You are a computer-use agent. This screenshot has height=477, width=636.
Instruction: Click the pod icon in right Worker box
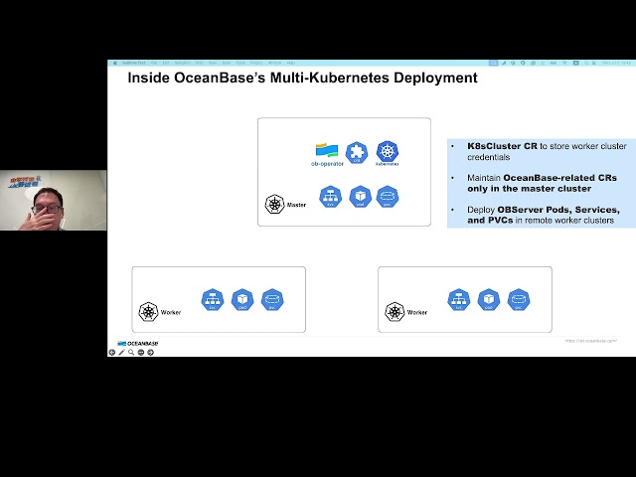489,300
